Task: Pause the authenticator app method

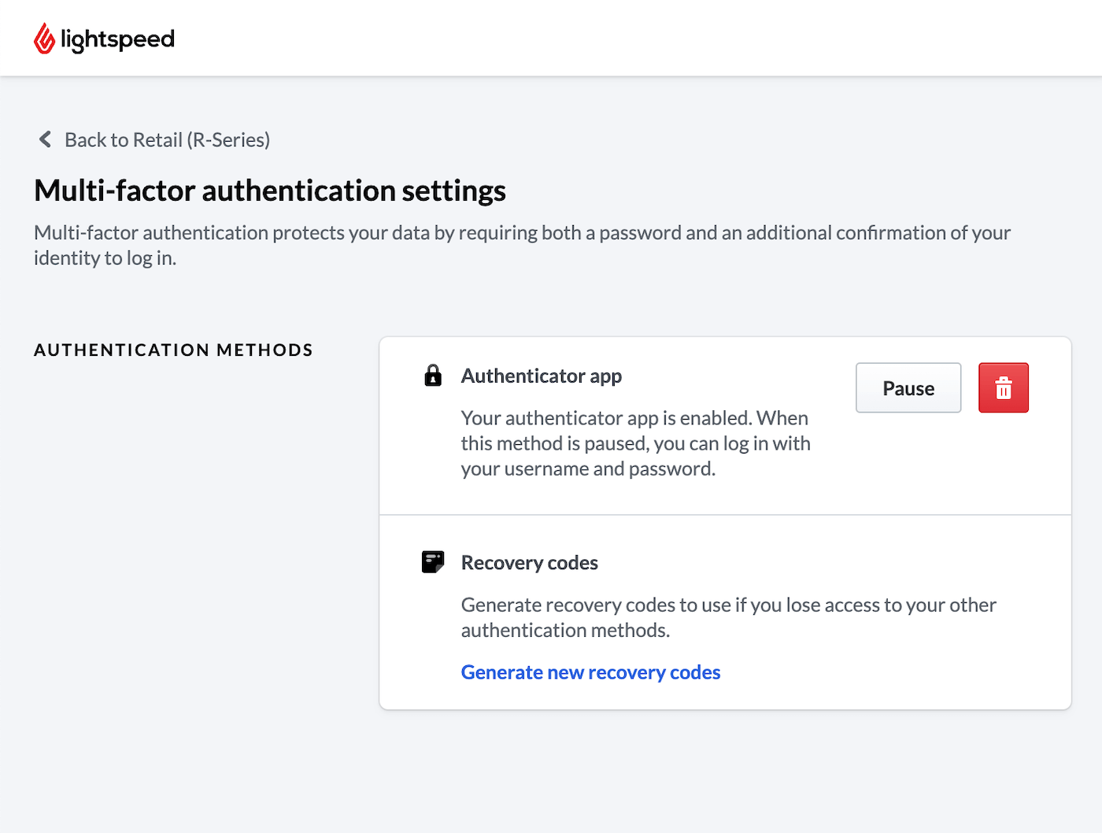Action: coord(908,387)
